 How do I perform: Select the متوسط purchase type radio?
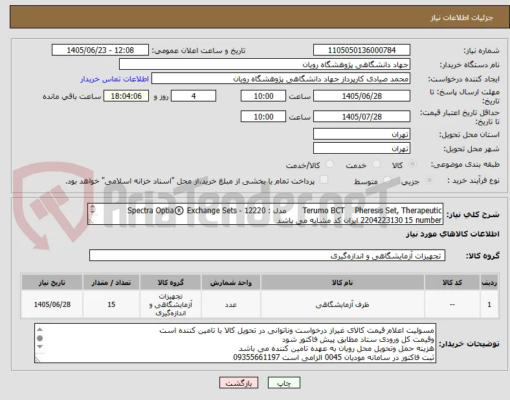[x=387, y=180]
